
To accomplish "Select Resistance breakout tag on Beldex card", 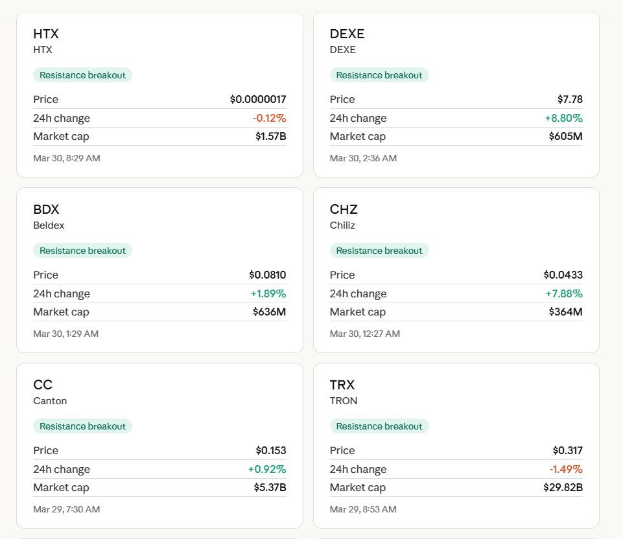I will click(82, 251).
